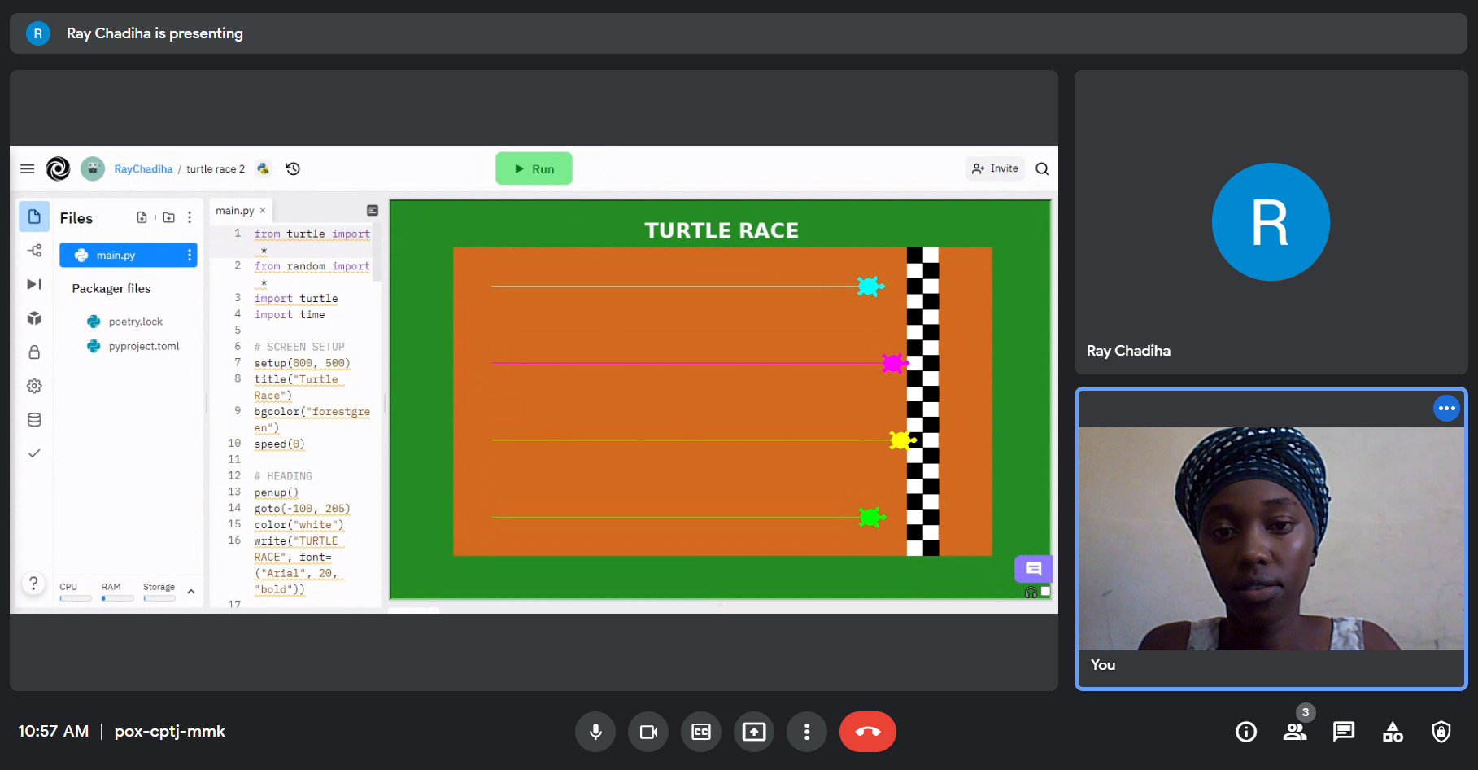1478x770 pixels.
Task: Click the CPU usage bar
Action: pos(76,598)
